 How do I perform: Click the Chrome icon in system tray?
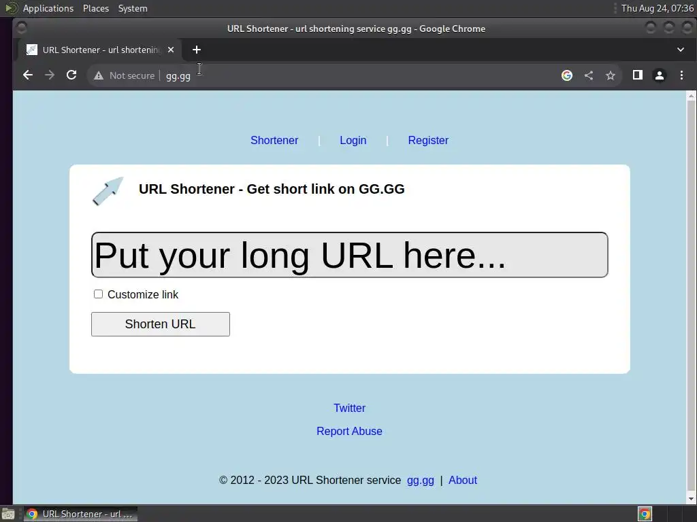coord(645,514)
